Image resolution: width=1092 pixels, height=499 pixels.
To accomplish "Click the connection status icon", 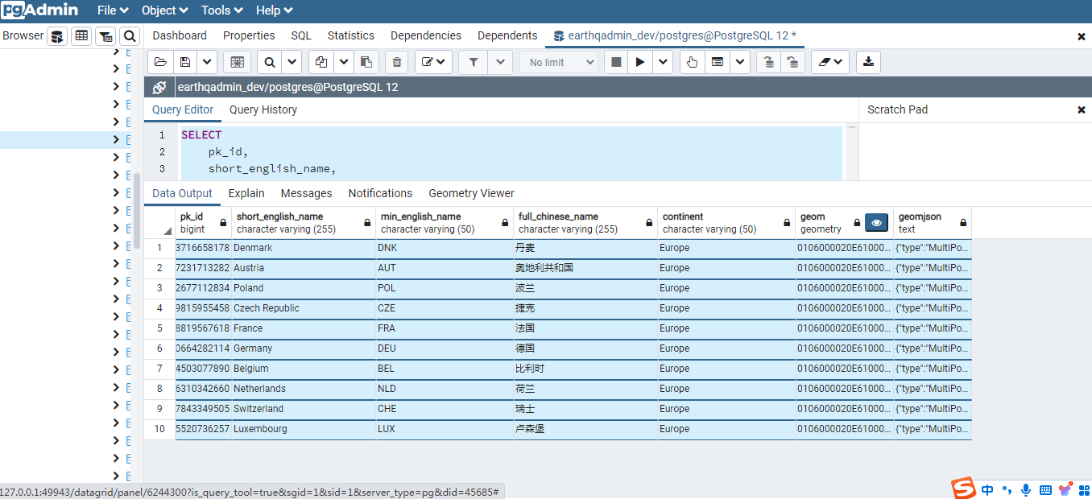I will coord(159,87).
